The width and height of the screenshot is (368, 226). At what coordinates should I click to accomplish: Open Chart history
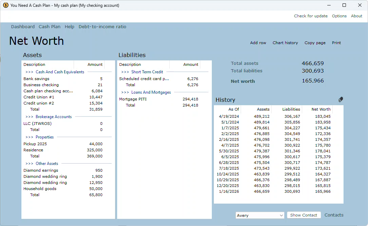285,43
